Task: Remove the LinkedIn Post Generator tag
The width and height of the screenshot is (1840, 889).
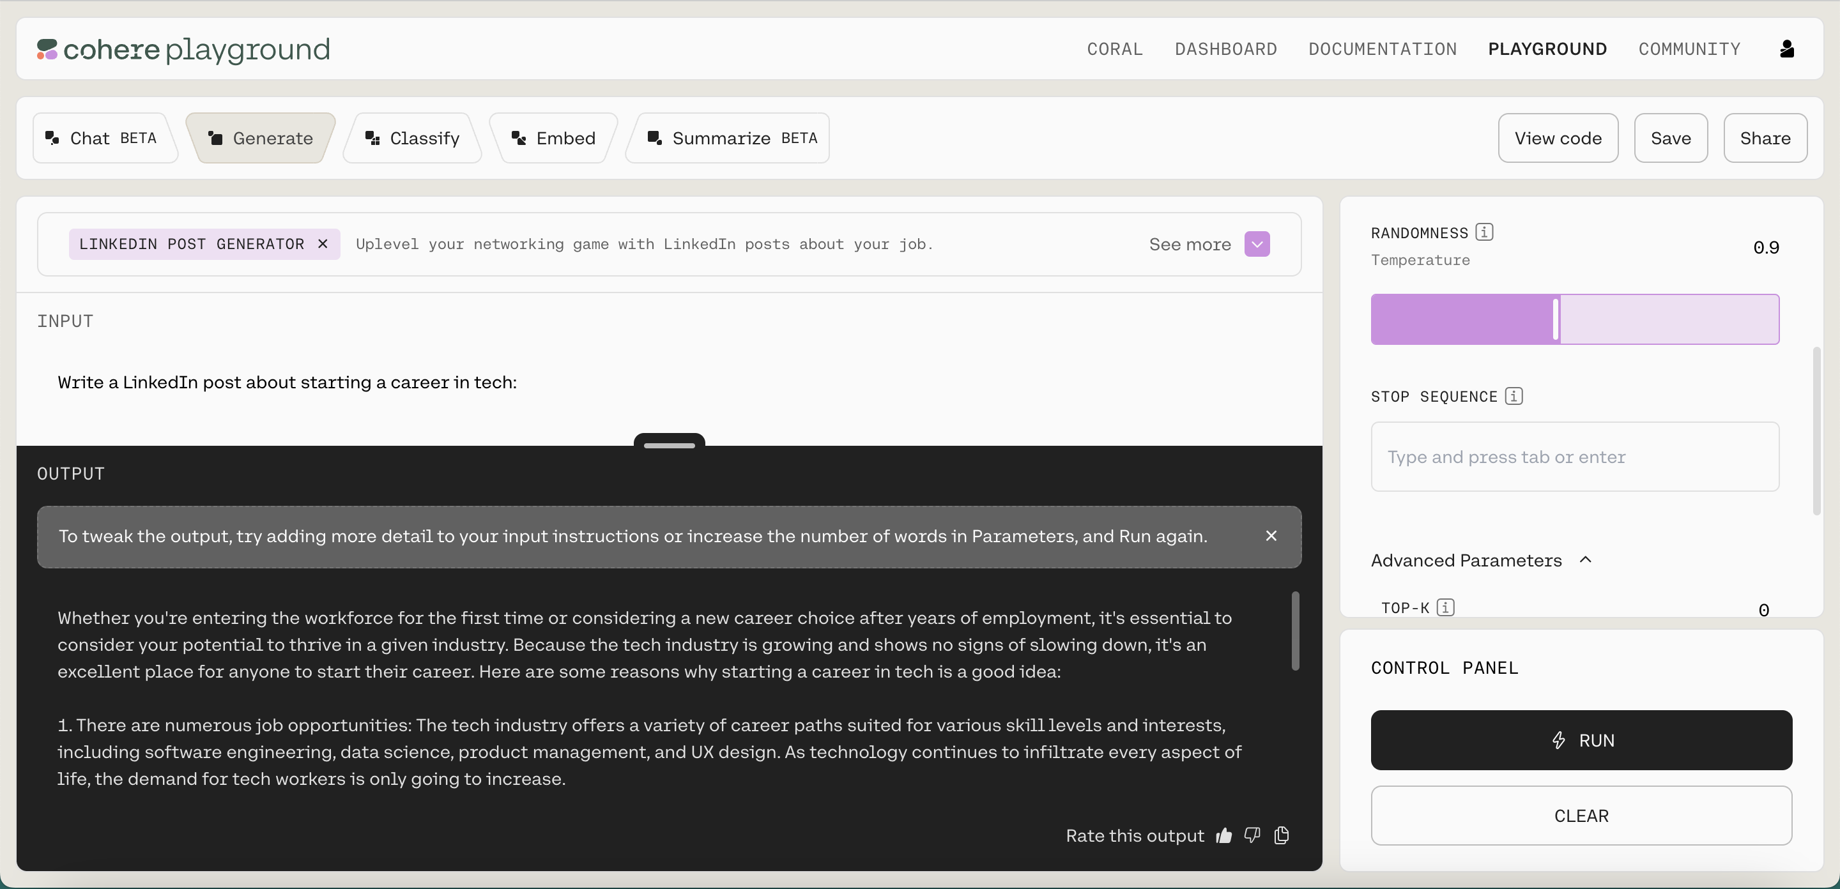Action: 323,244
